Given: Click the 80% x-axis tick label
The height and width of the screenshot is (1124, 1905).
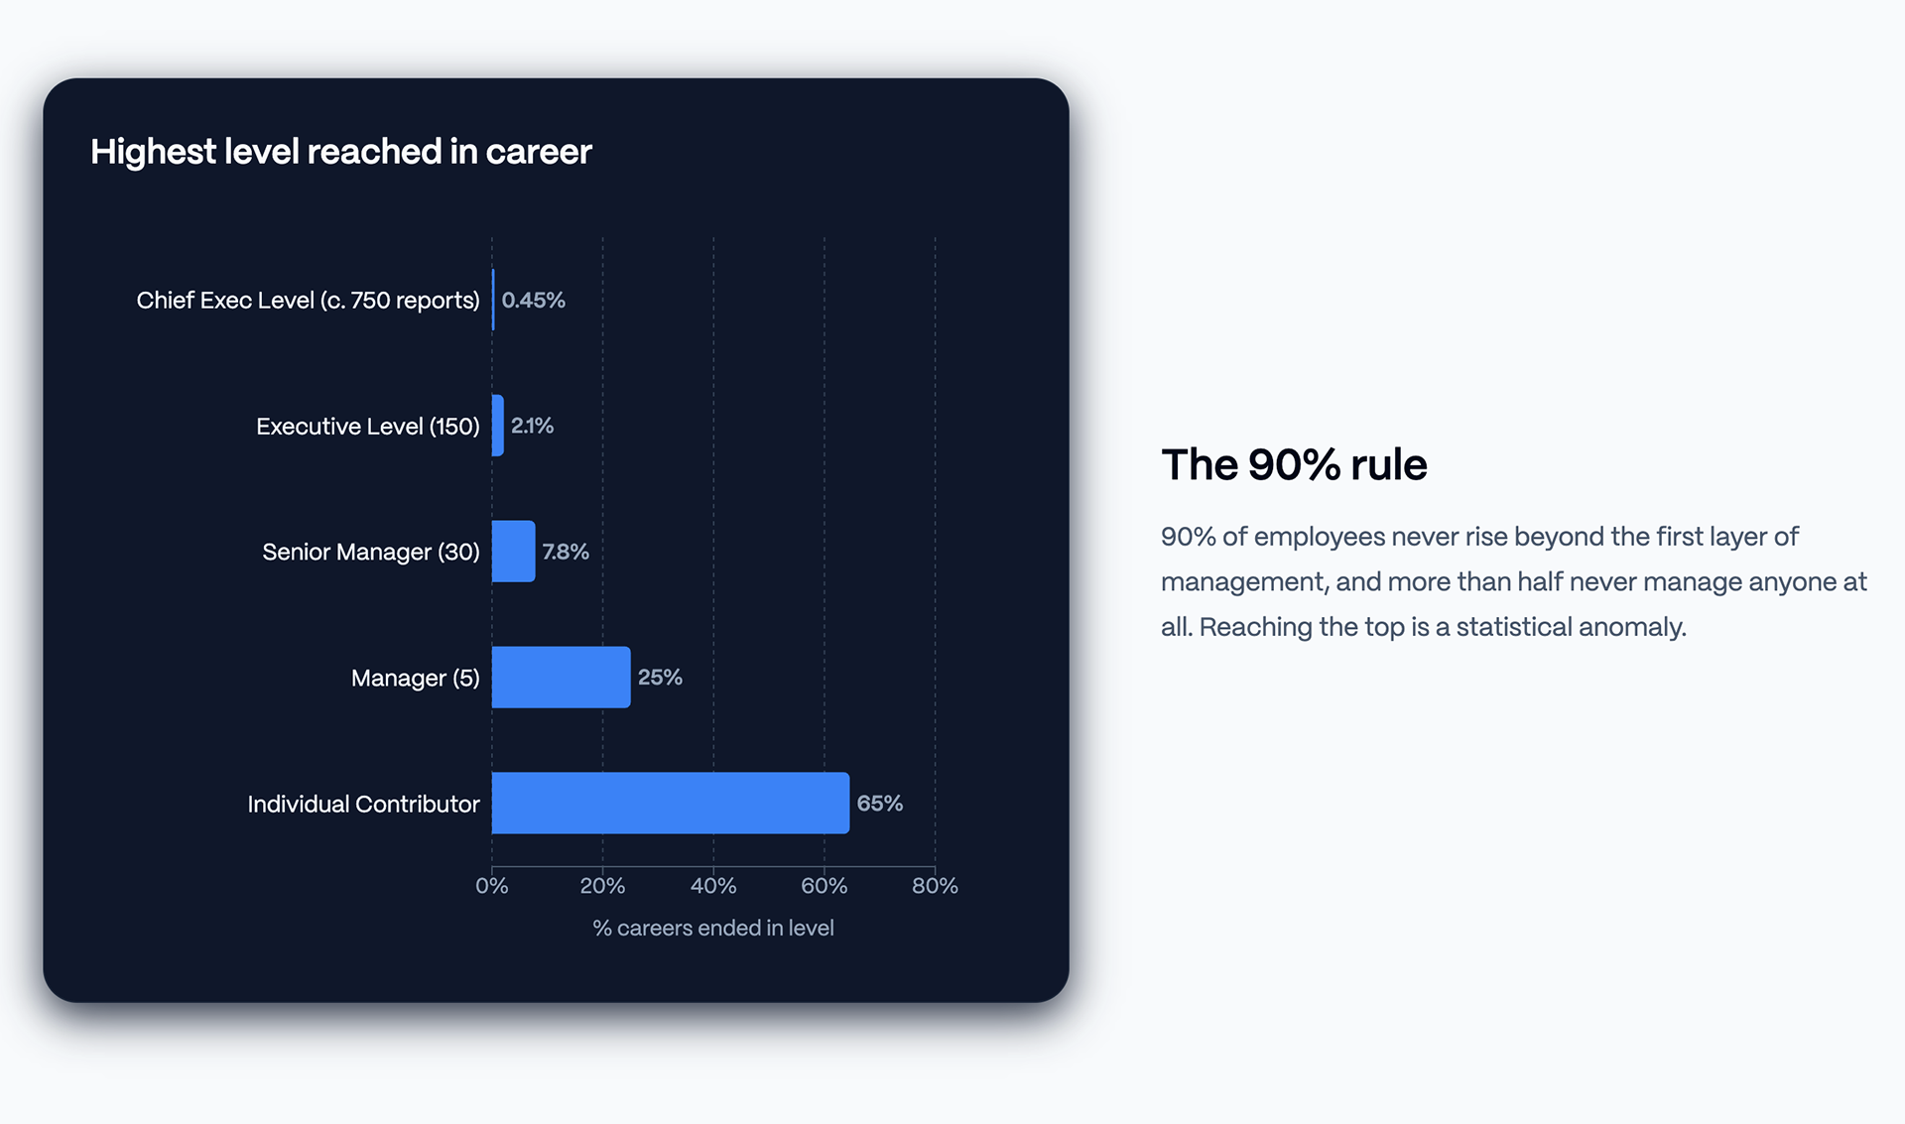Looking at the screenshot, I should click(935, 886).
